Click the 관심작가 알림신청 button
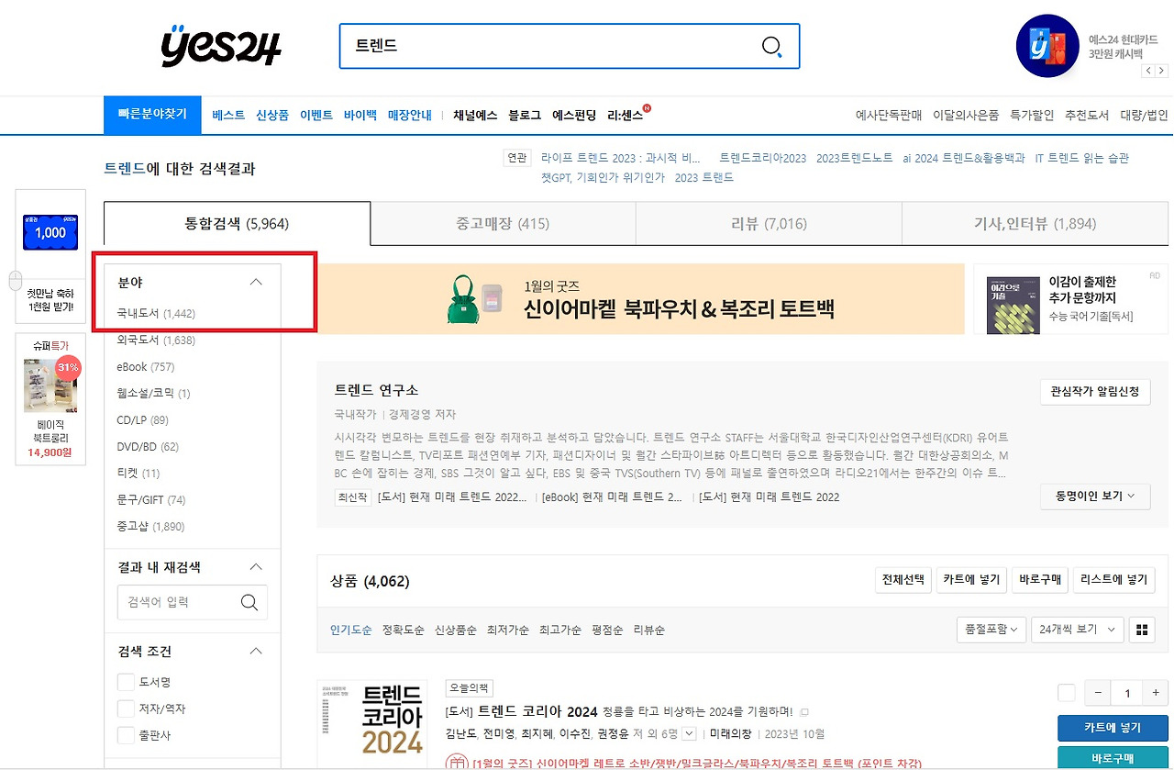 (x=1095, y=391)
